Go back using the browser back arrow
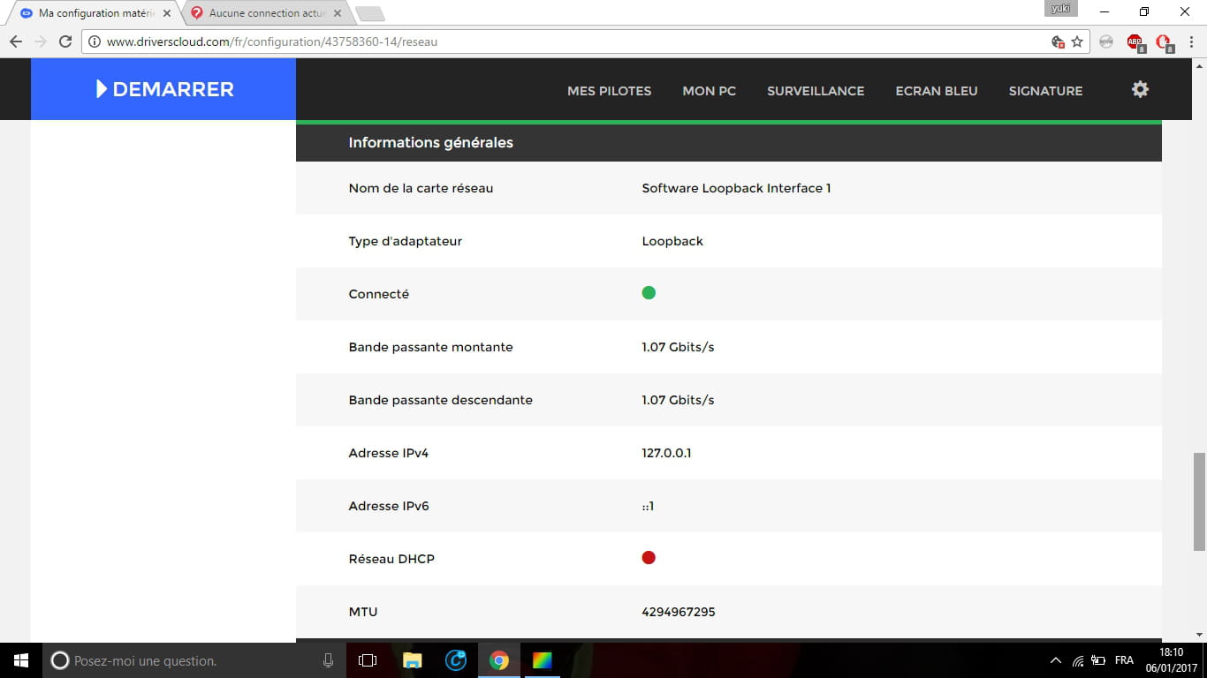Image resolution: width=1207 pixels, height=678 pixels. pyautogui.click(x=16, y=41)
